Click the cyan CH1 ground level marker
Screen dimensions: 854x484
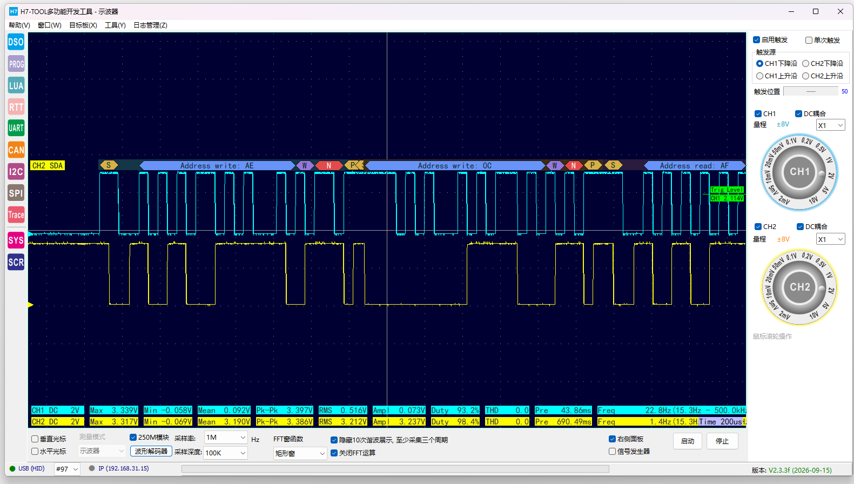(31, 233)
